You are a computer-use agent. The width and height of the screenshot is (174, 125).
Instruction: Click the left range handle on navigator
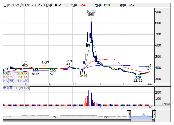click(129, 115)
